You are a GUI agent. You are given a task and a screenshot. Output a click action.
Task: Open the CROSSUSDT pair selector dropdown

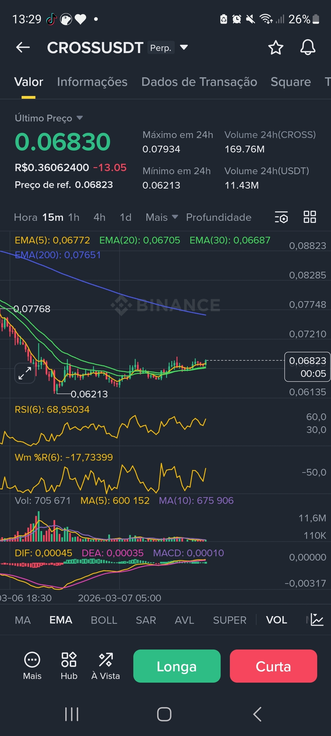(x=184, y=47)
